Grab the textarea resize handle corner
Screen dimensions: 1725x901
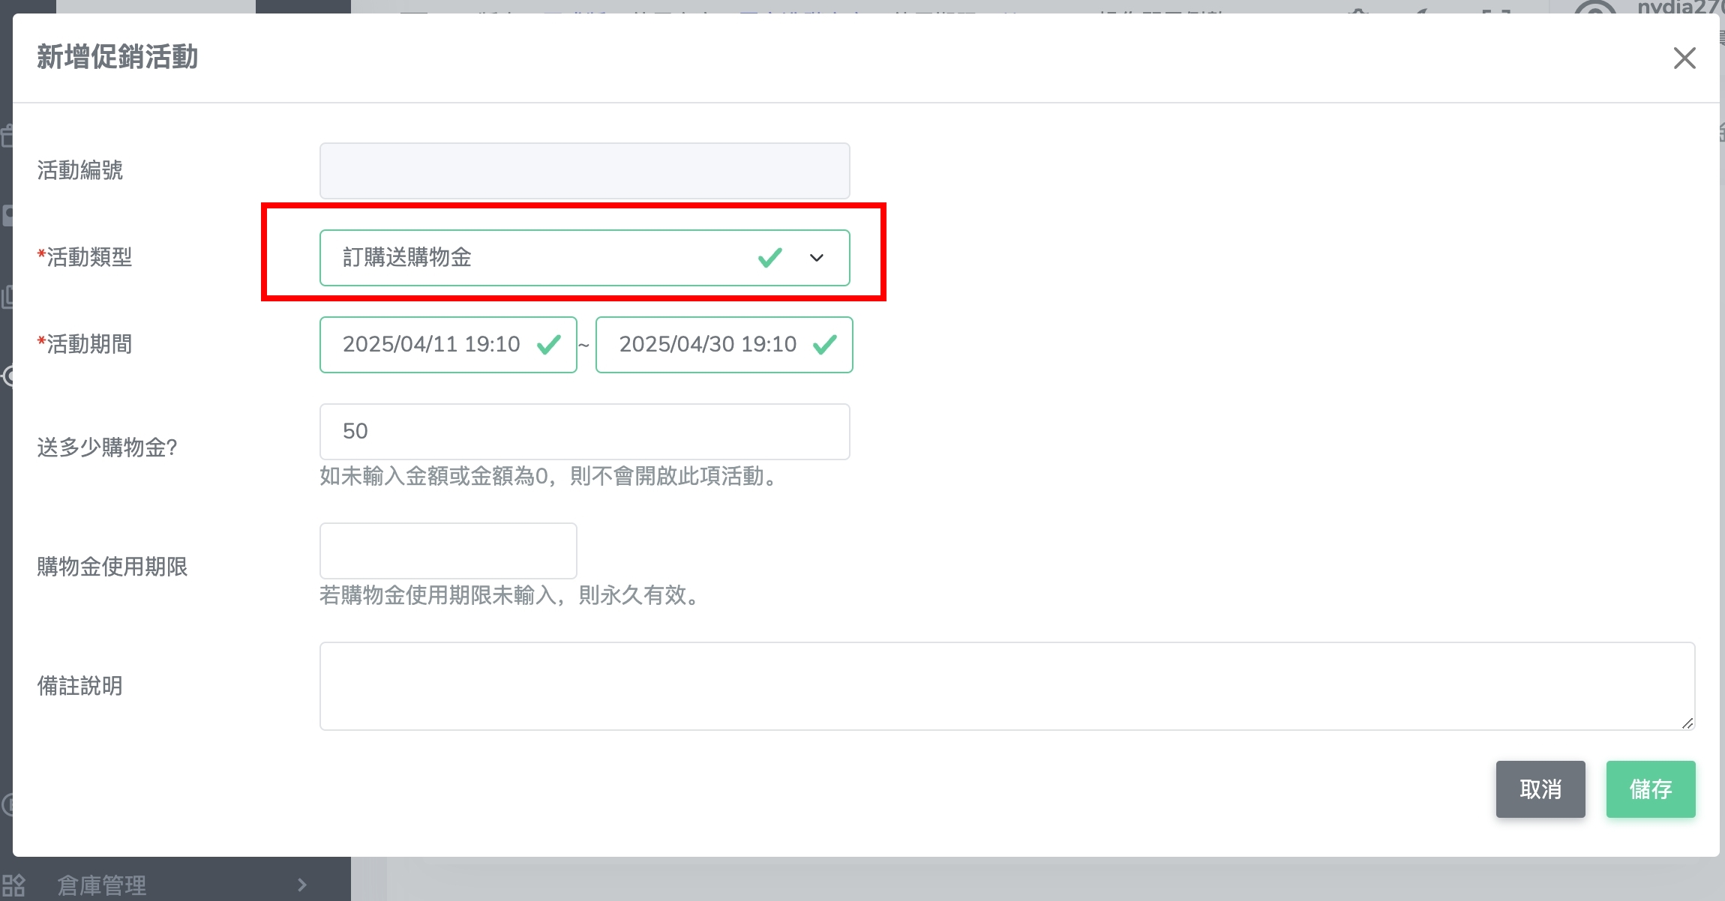point(1687,723)
